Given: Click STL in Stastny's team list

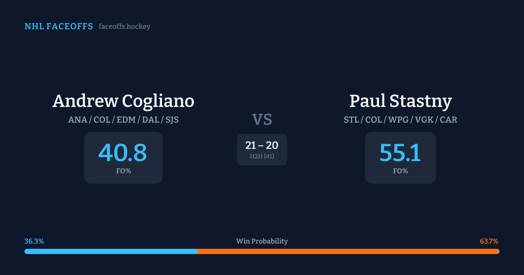Looking at the screenshot, I should click(x=351, y=120).
